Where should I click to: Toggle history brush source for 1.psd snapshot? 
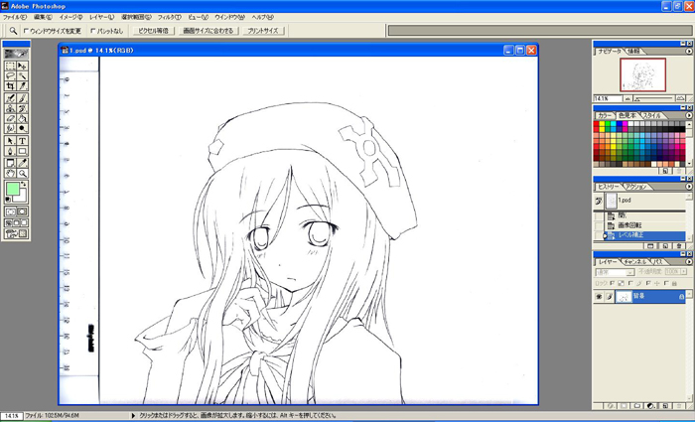(x=599, y=201)
